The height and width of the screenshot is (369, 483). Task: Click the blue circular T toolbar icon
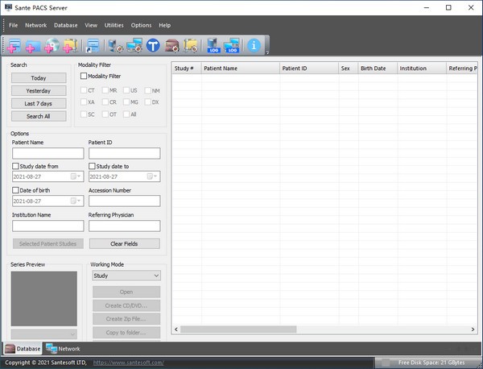coord(153,45)
